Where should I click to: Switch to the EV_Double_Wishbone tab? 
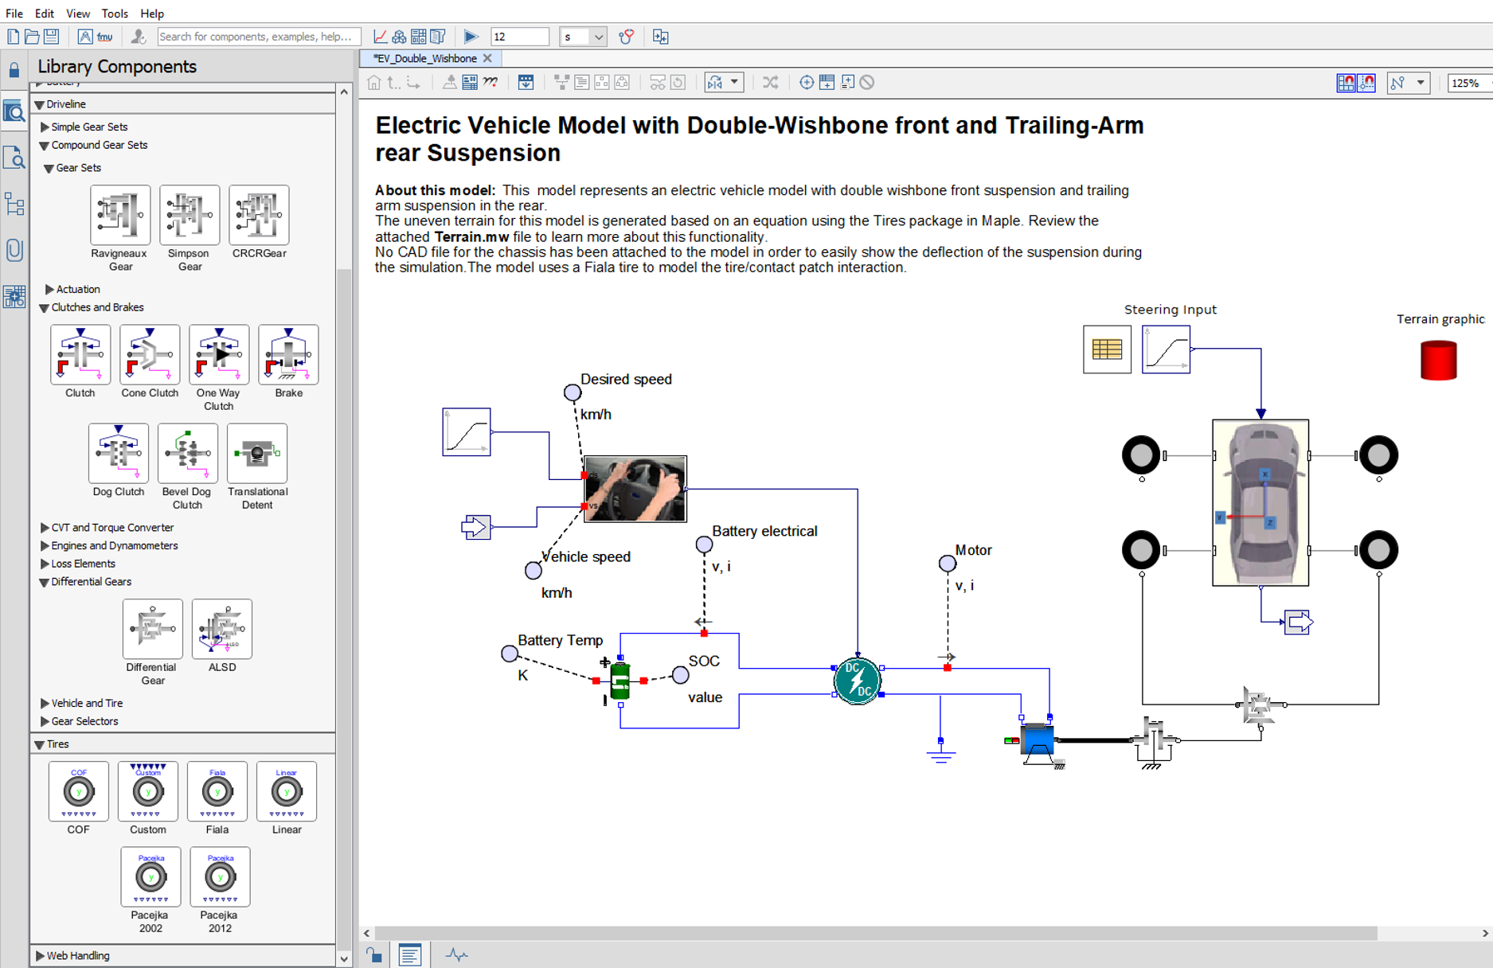[425, 58]
